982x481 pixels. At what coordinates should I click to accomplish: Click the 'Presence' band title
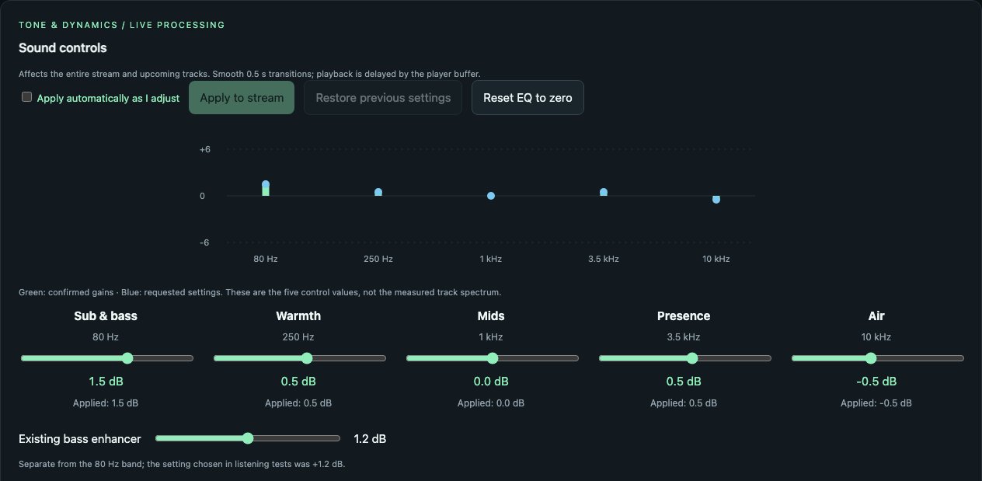(x=684, y=316)
